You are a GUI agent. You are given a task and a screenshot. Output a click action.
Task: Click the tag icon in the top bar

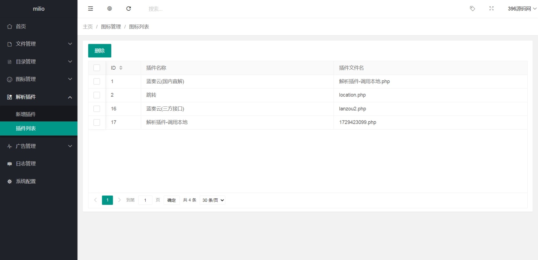pos(472,9)
